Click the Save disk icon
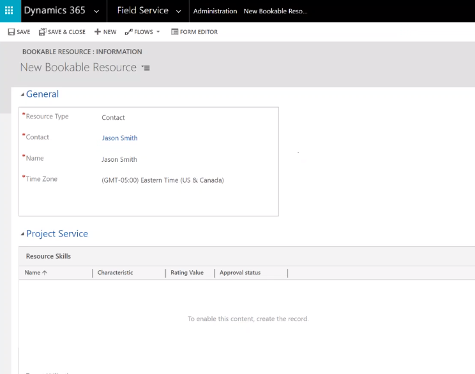Screen dimensions: 475x374 coord(11,32)
